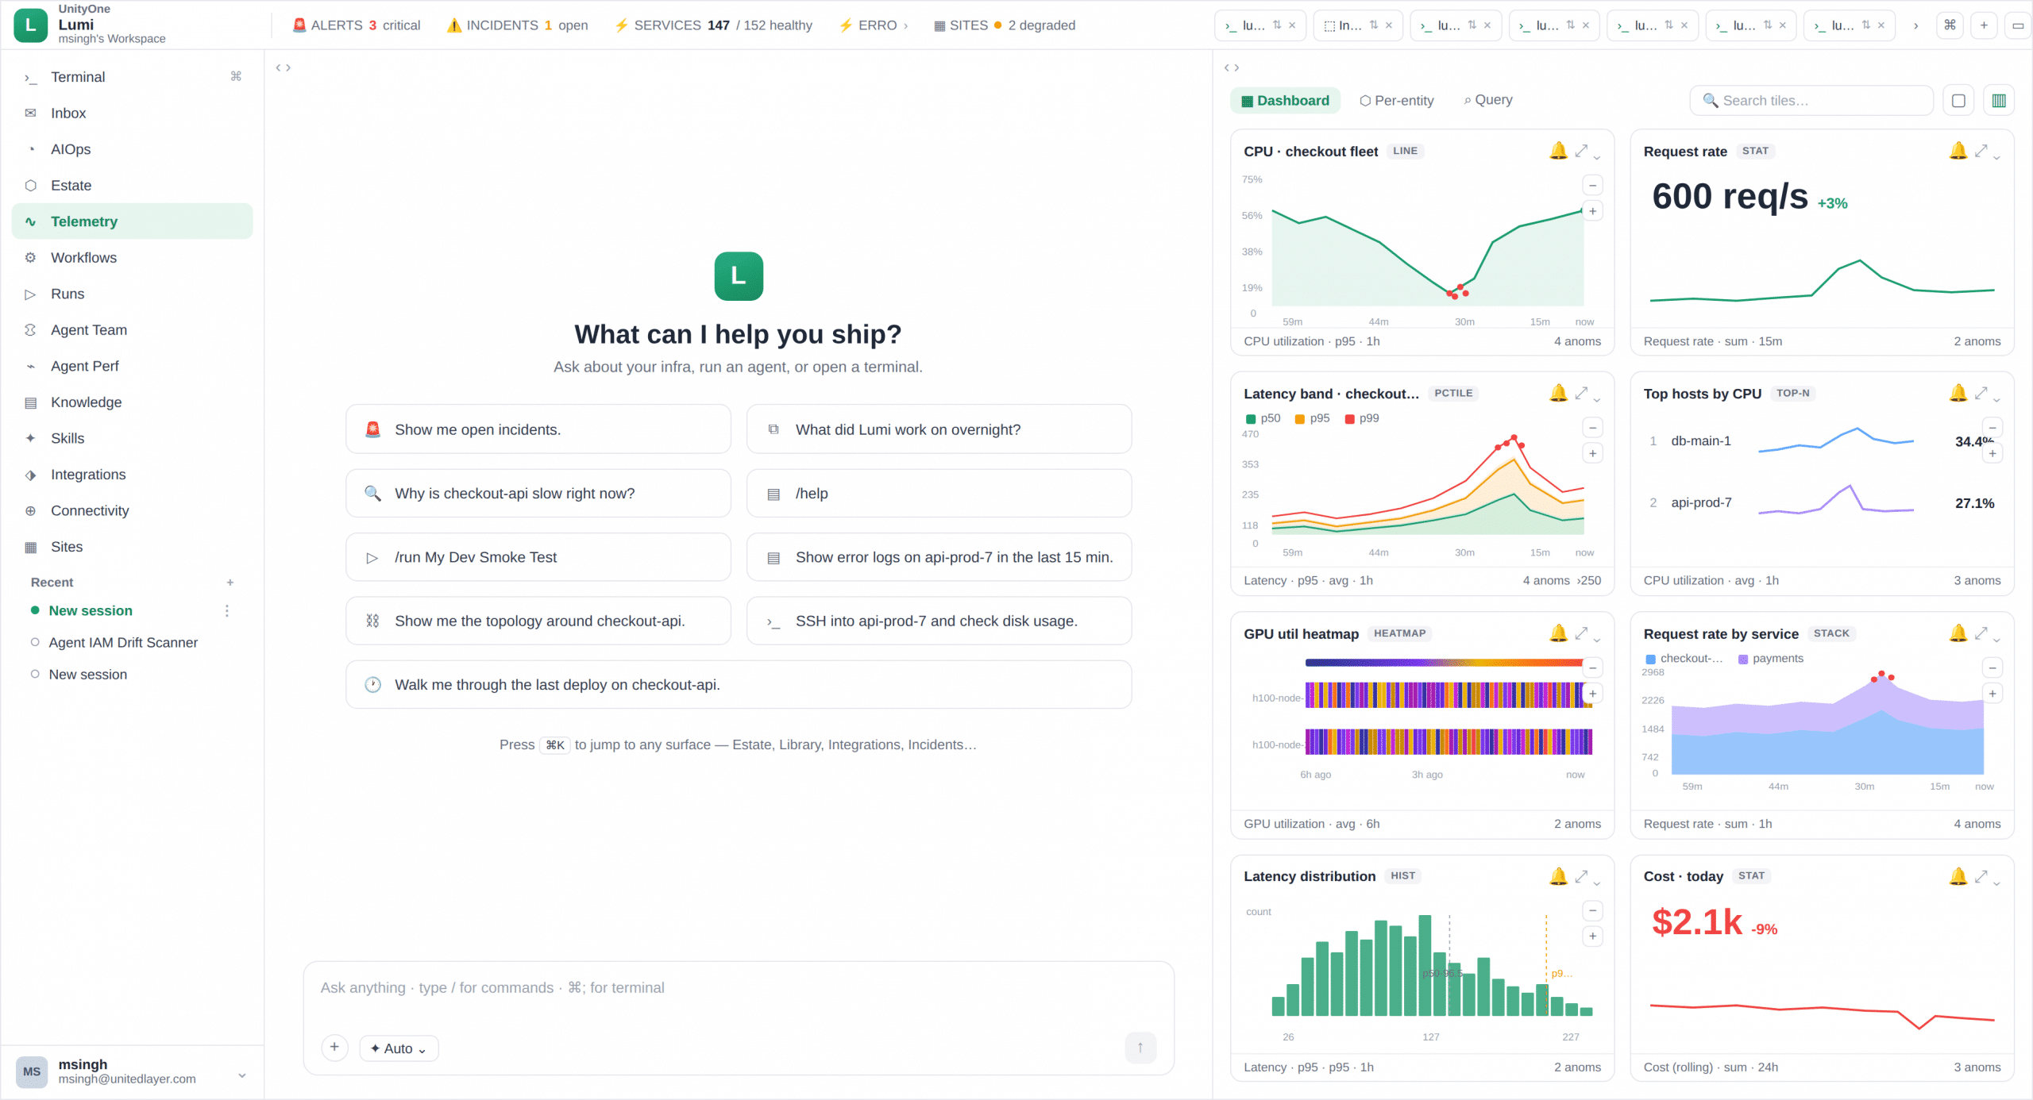Click the Lumi logo in top left
This screenshot has height=1100, width=2033.
(x=30, y=25)
